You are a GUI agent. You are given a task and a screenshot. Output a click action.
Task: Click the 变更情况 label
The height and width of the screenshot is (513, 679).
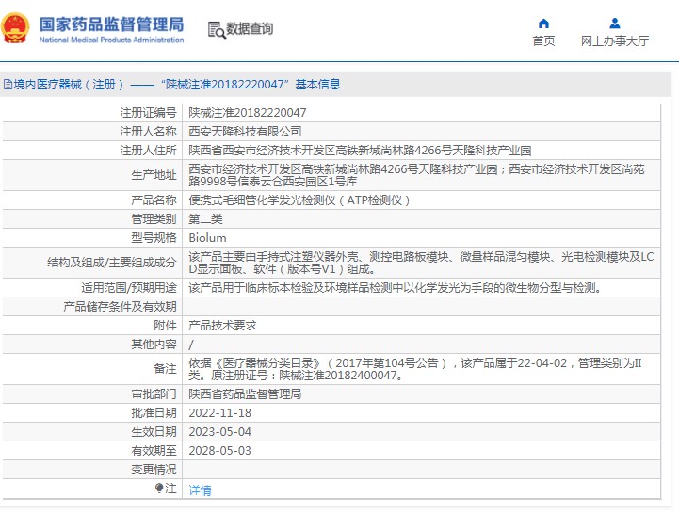pyautogui.click(x=154, y=470)
